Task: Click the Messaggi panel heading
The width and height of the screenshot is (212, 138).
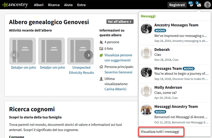Action: (148, 16)
